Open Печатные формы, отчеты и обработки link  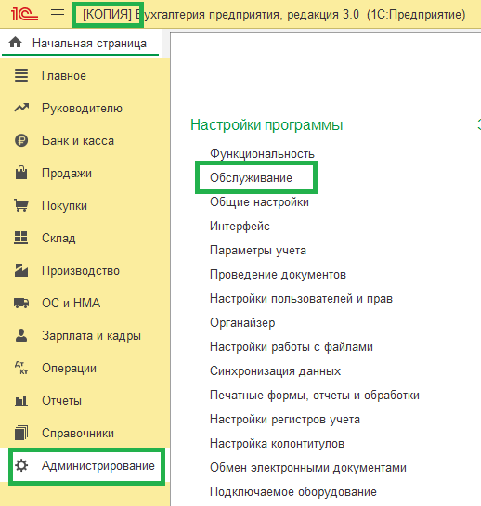point(315,396)
